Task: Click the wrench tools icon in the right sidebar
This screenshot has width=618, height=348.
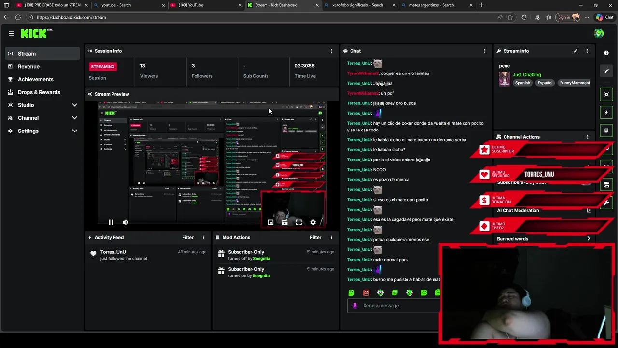Action: tap(606, 203)
